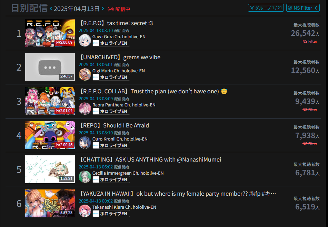Open the グループ 1/21 filter dropdown

[x=266, y=8]
